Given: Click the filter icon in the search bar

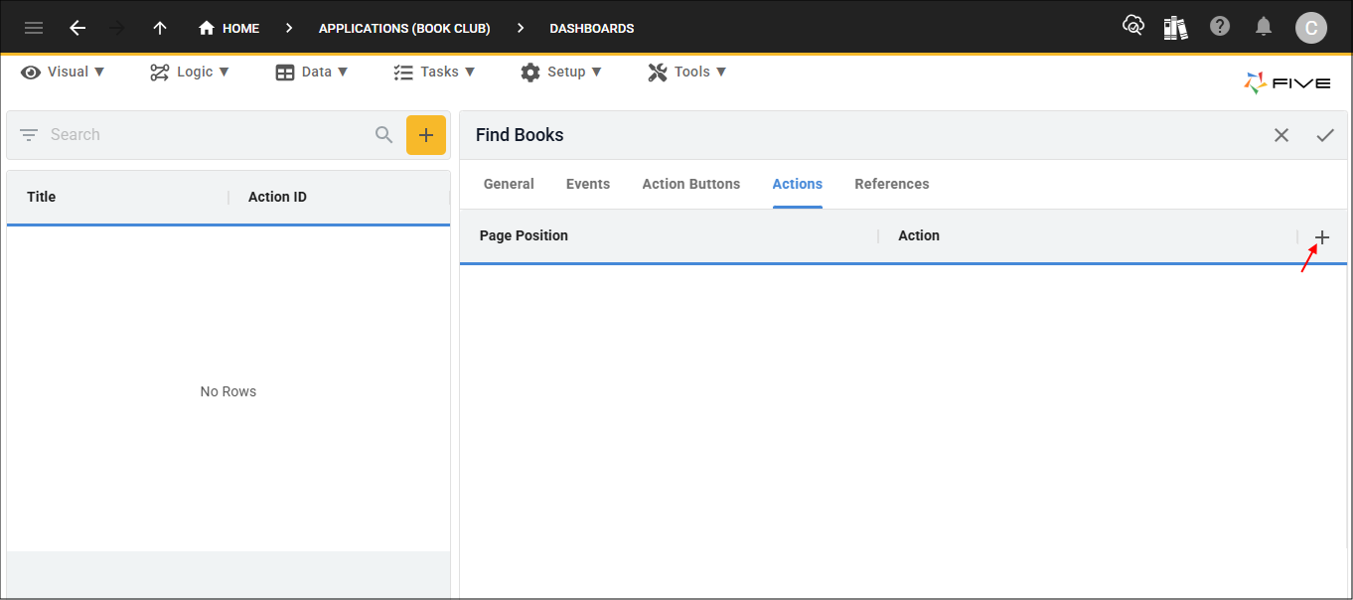Looking at the screenshot, I should [x=28, y=134].
